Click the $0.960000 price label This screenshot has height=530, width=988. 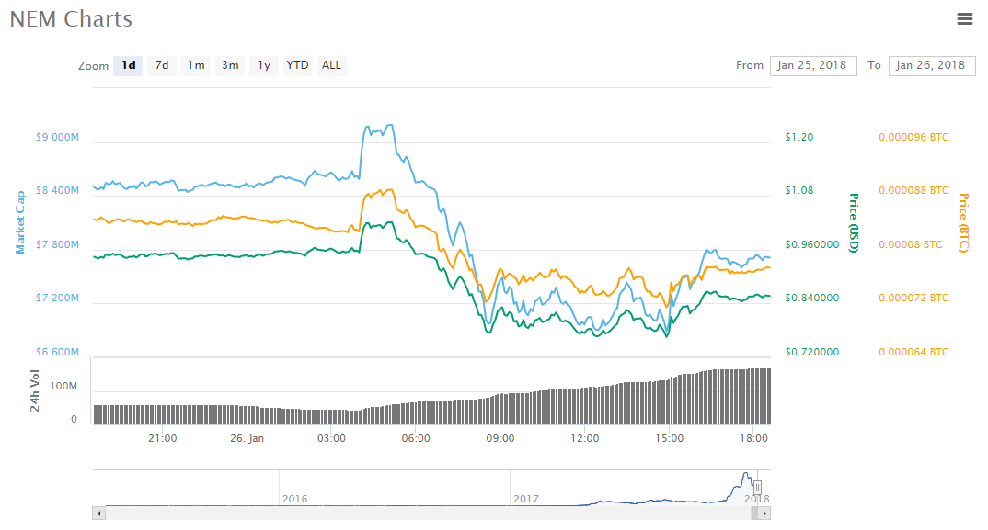coord(812,245)
